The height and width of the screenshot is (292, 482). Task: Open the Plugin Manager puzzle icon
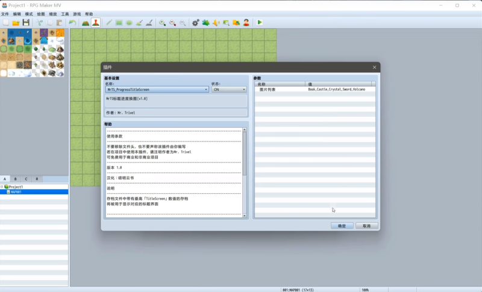point(205,22)
